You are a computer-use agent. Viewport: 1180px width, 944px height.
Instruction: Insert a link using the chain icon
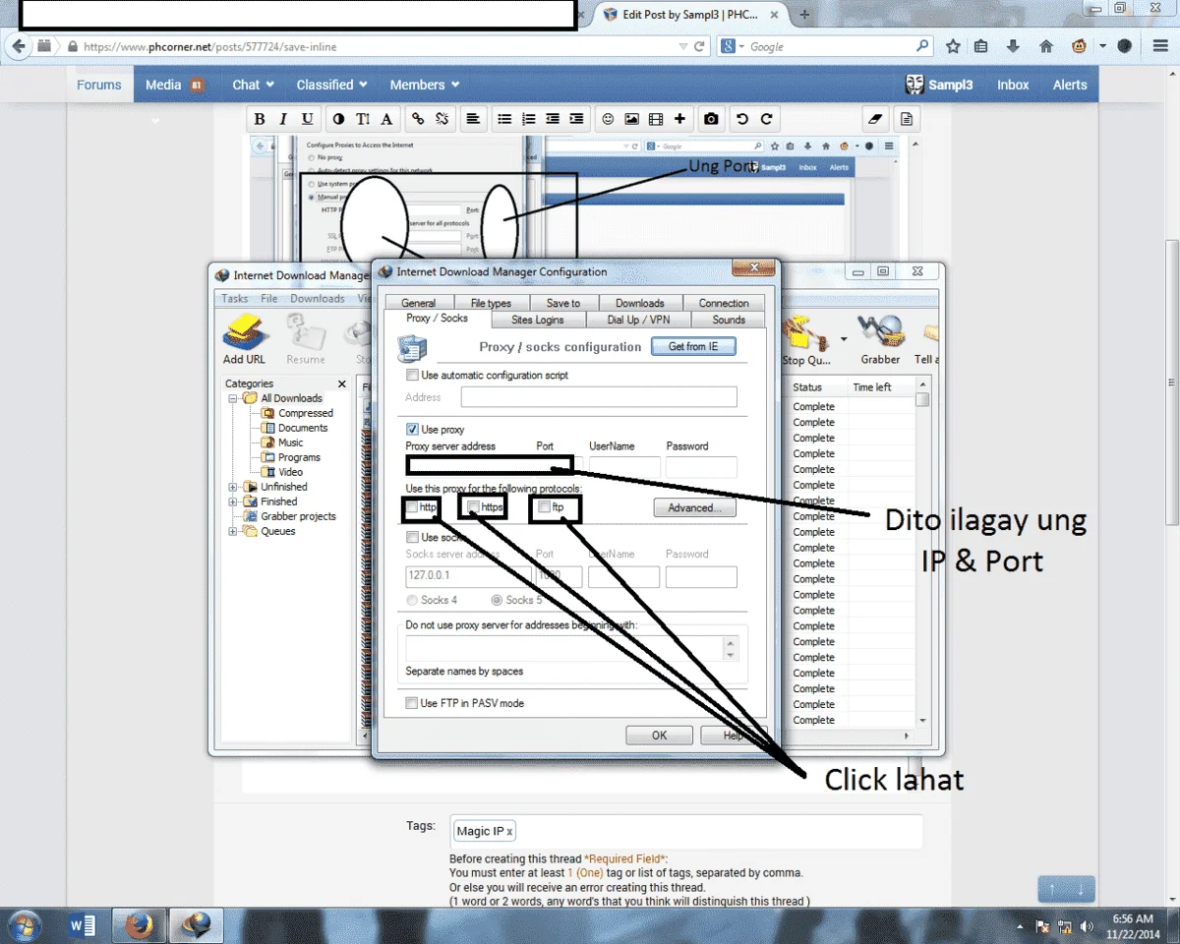click(419, 119)
